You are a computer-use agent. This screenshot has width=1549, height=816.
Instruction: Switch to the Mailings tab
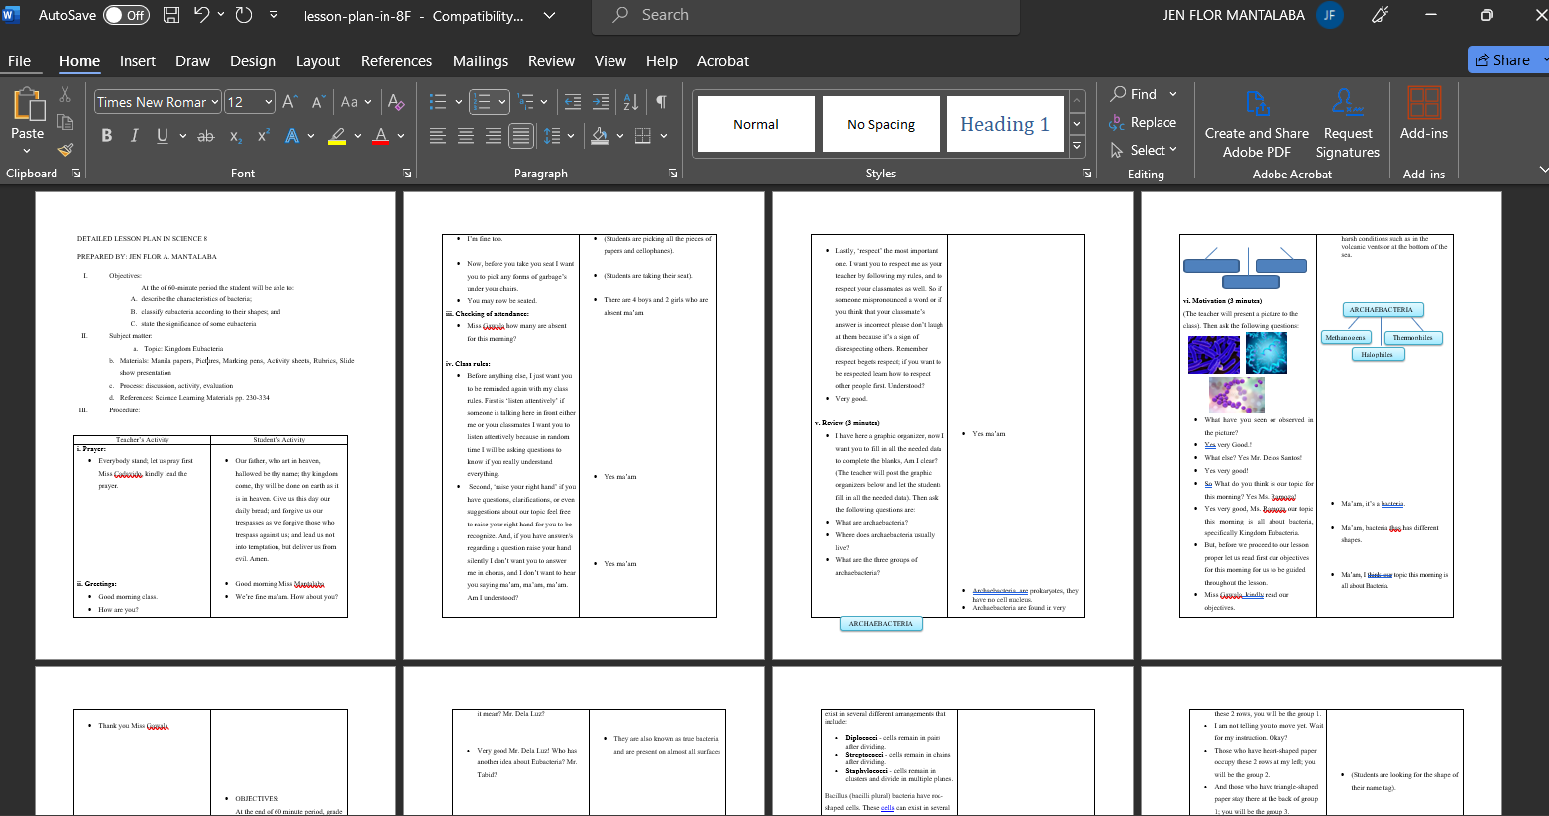click(480, 60)
